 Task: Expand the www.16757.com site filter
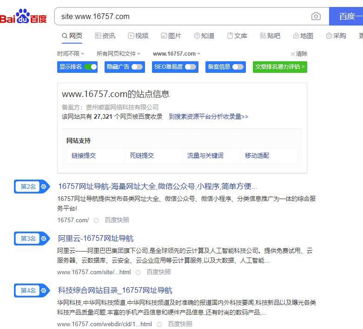(177, 54)
